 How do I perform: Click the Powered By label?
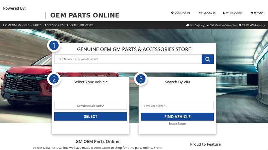(14, 8)
